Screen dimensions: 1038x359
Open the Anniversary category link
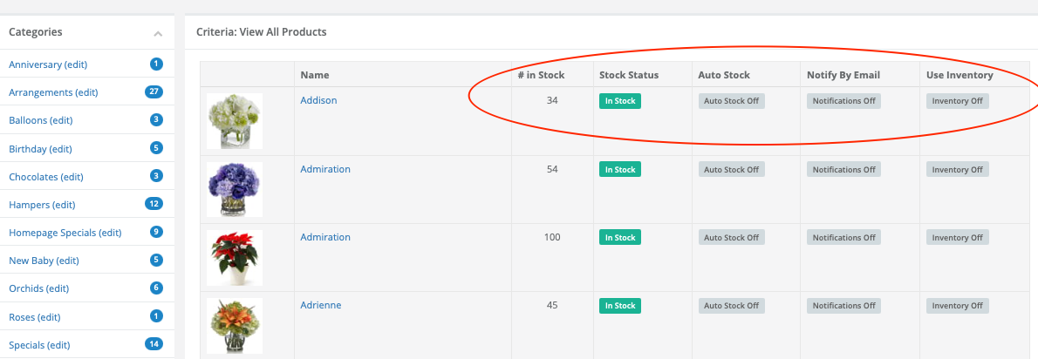point(48,64)
